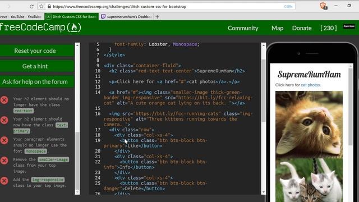Click the browser address bar URL
The width and height of the screenshot is (359, 202).
coord(119,7)
